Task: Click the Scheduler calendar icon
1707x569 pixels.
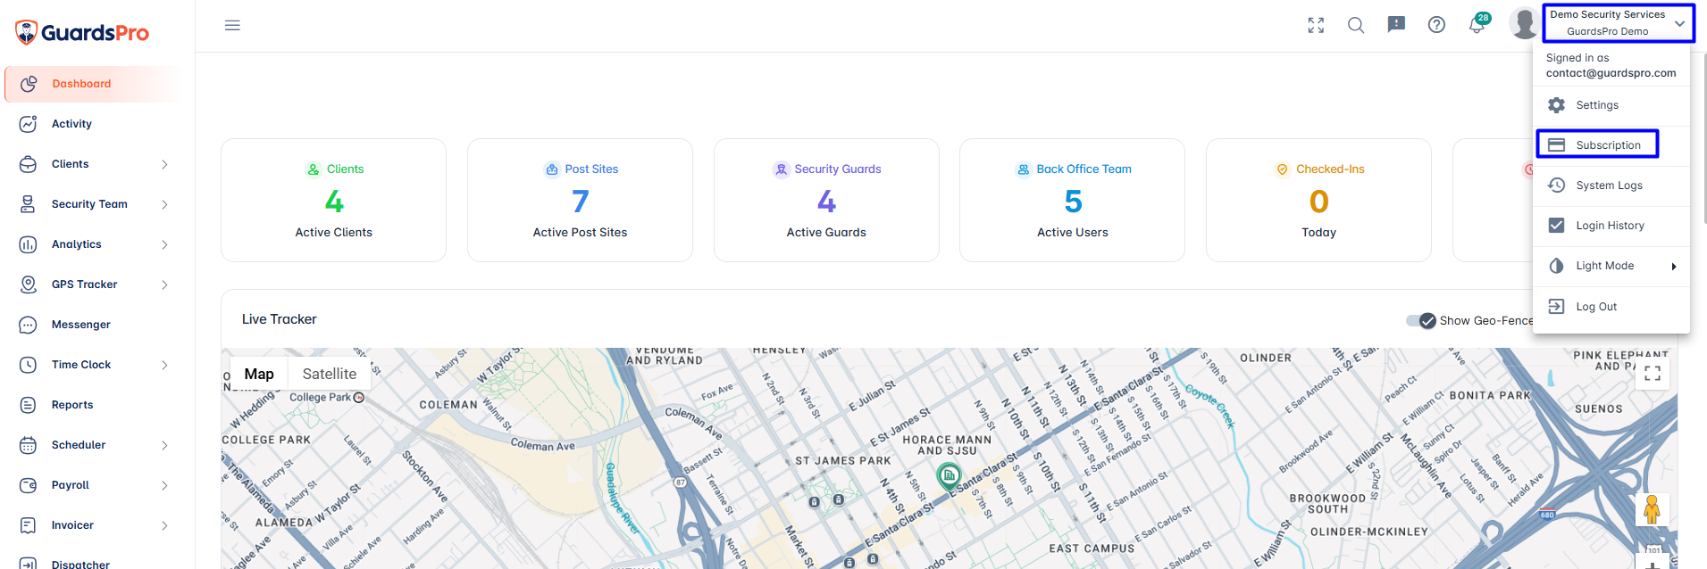Action: [29, 445]
